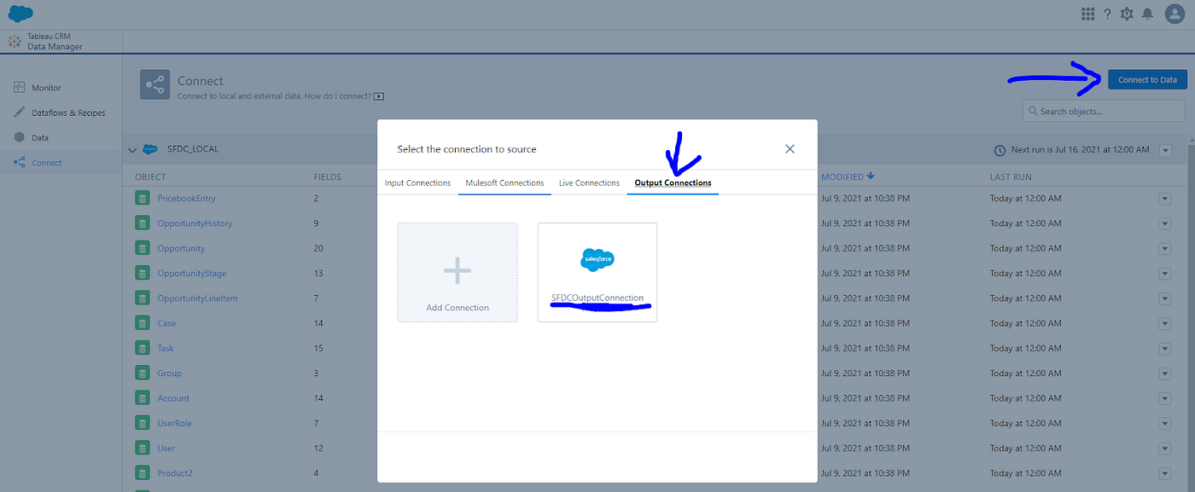Click the PricebookEntry object icon

142,198
